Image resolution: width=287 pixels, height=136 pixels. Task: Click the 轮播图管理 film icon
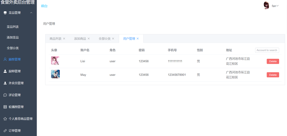pos(5,107)
